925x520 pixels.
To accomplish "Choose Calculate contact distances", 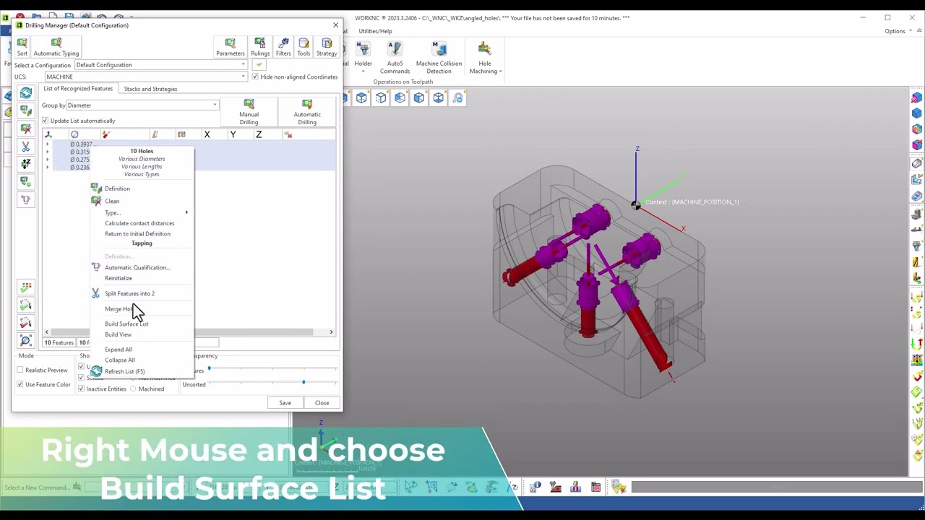I will point(139,223).
